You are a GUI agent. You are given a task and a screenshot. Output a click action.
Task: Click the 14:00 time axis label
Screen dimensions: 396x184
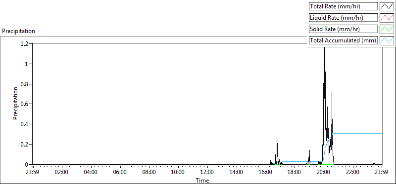[x=237, y=173]
